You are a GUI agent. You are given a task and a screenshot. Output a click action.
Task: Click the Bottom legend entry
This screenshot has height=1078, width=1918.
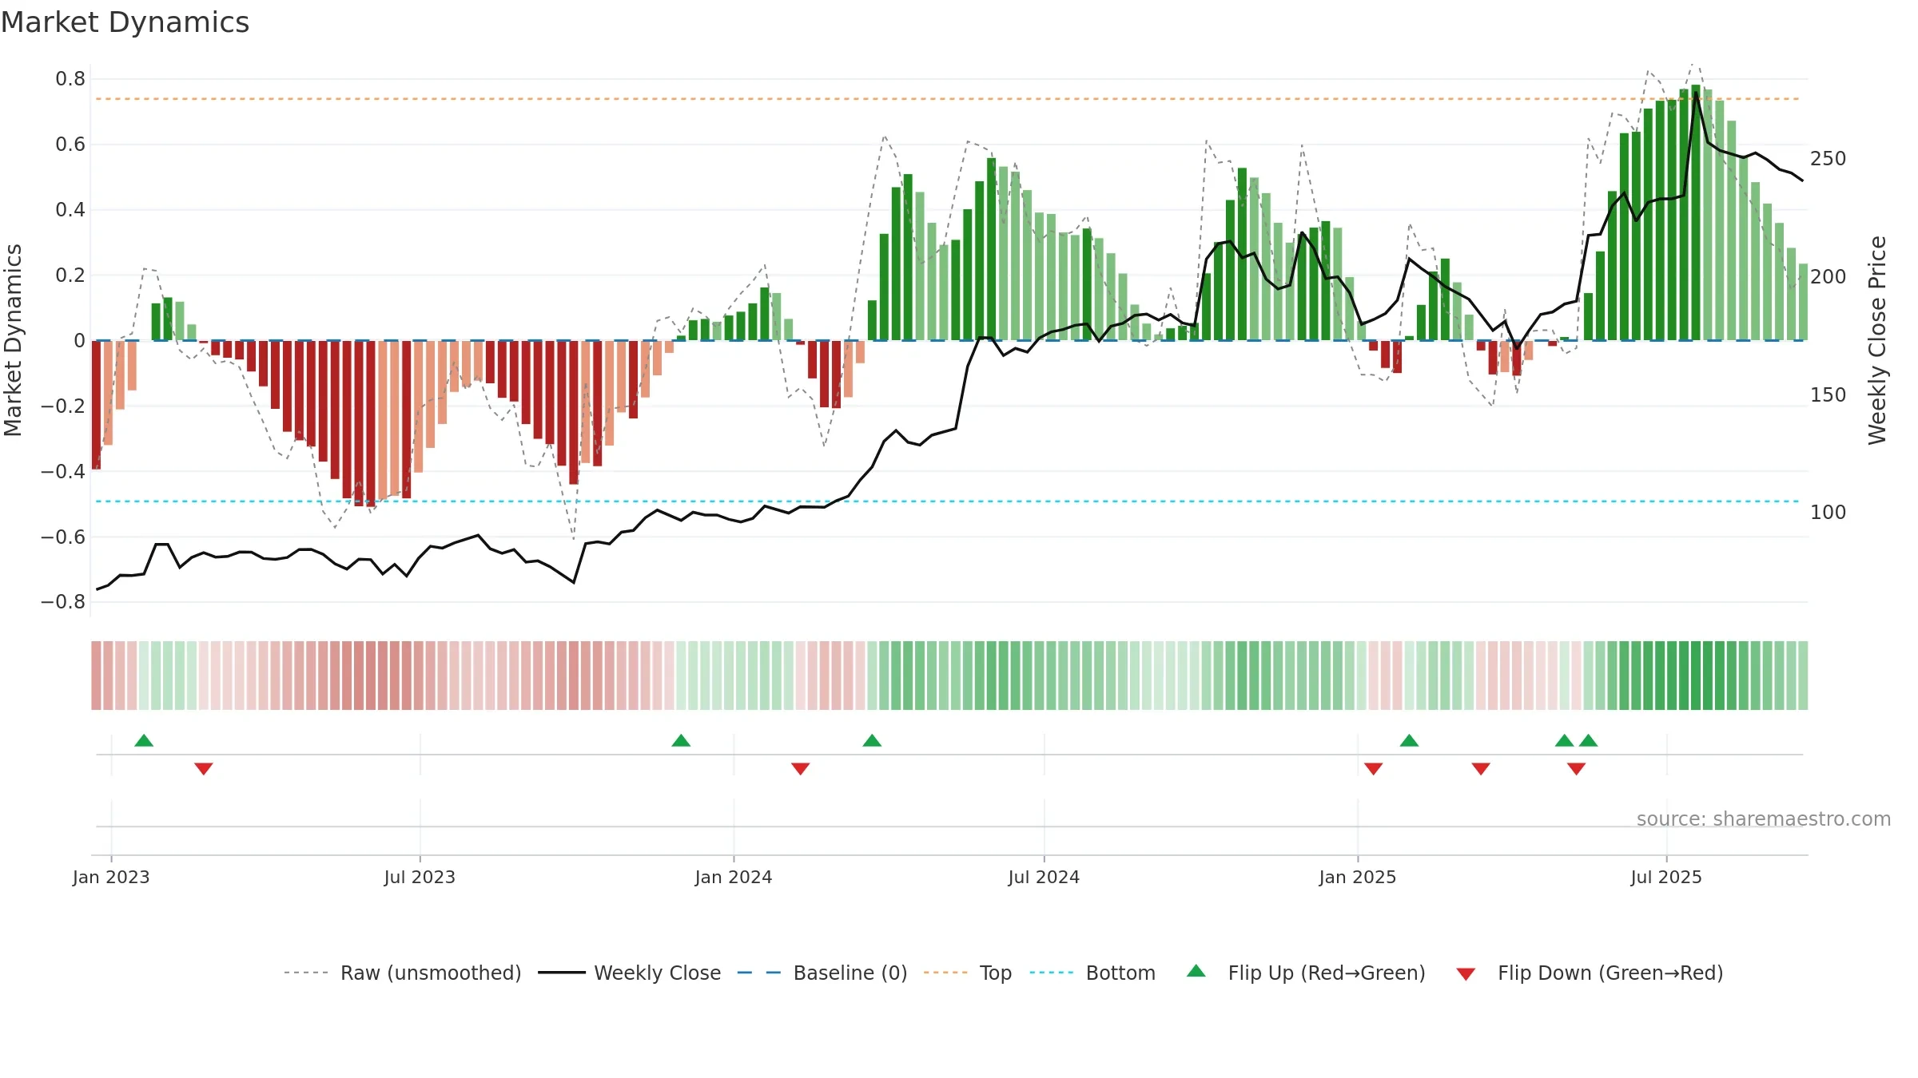point(1092,973)
